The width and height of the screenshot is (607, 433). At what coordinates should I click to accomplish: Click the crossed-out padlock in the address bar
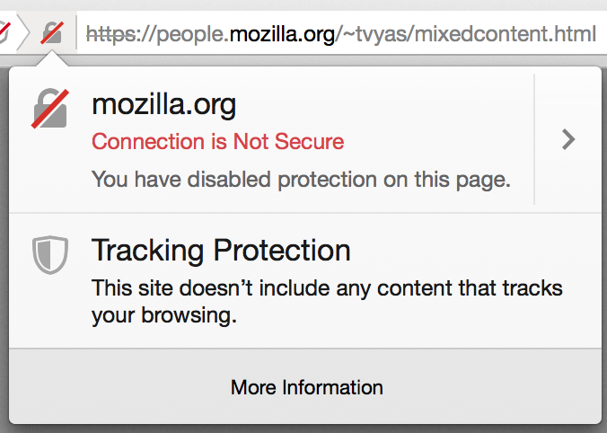[52, 32]
